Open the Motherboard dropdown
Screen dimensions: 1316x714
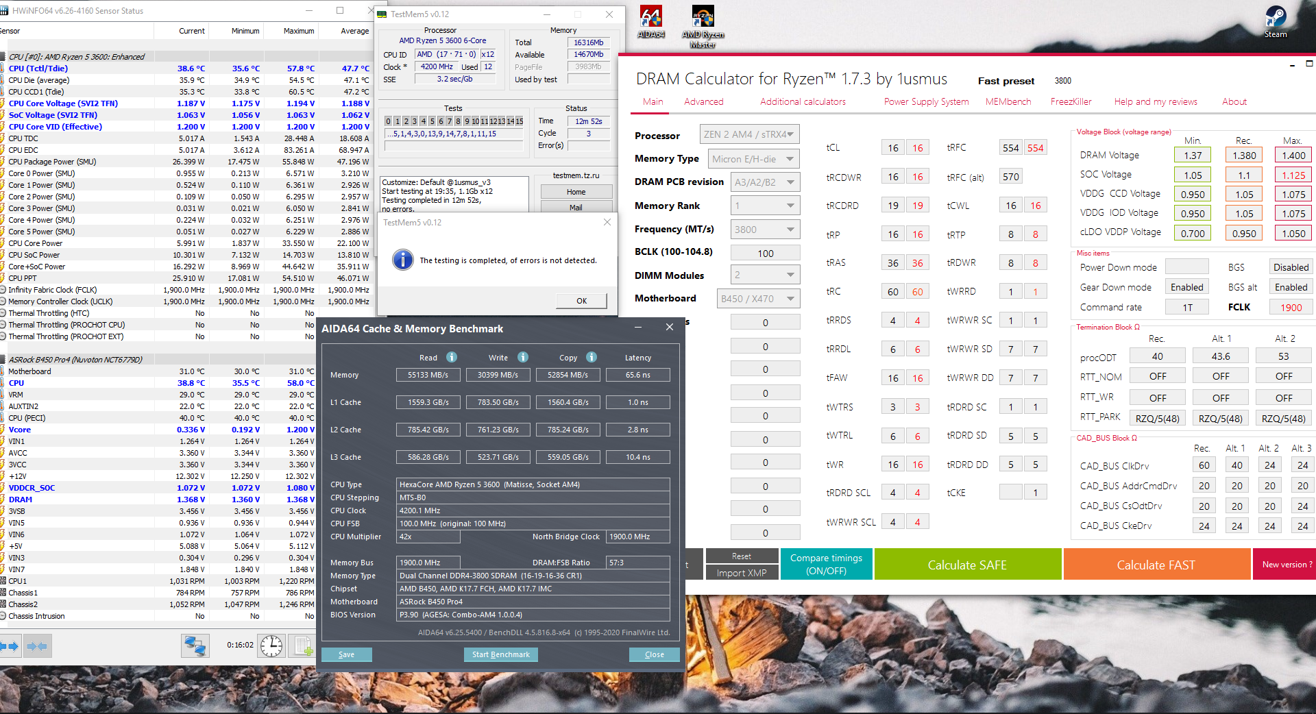point(758,299)
